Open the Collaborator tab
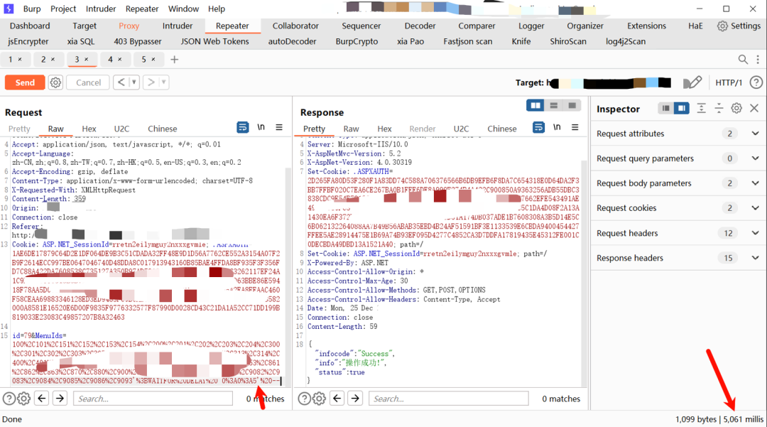 point(295,26)
